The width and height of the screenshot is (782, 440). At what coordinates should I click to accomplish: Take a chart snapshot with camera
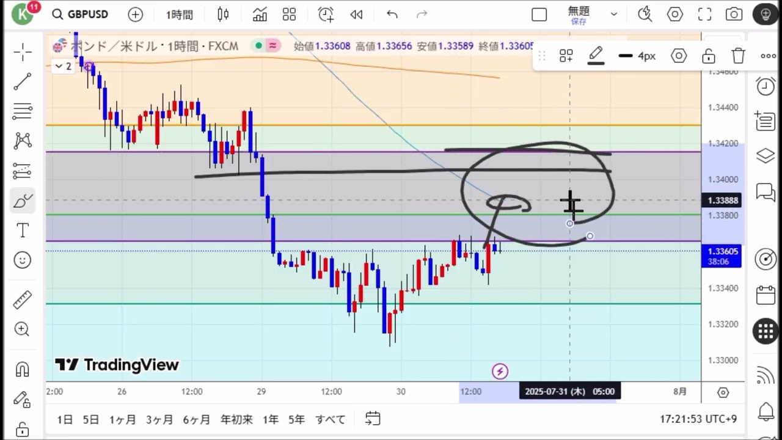(x=734, y=15)
